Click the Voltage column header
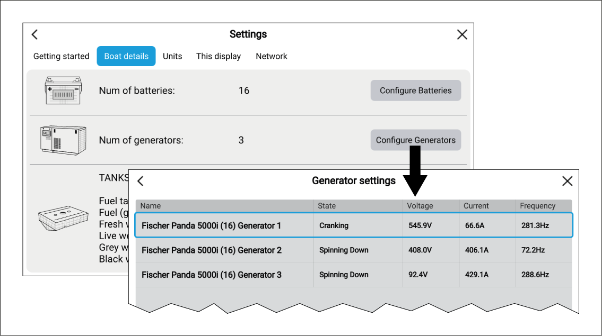This screenshot has width=602, height=336. (x=420, y=206)
